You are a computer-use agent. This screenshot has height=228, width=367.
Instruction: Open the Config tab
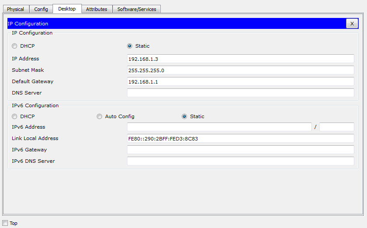(41, 9)
